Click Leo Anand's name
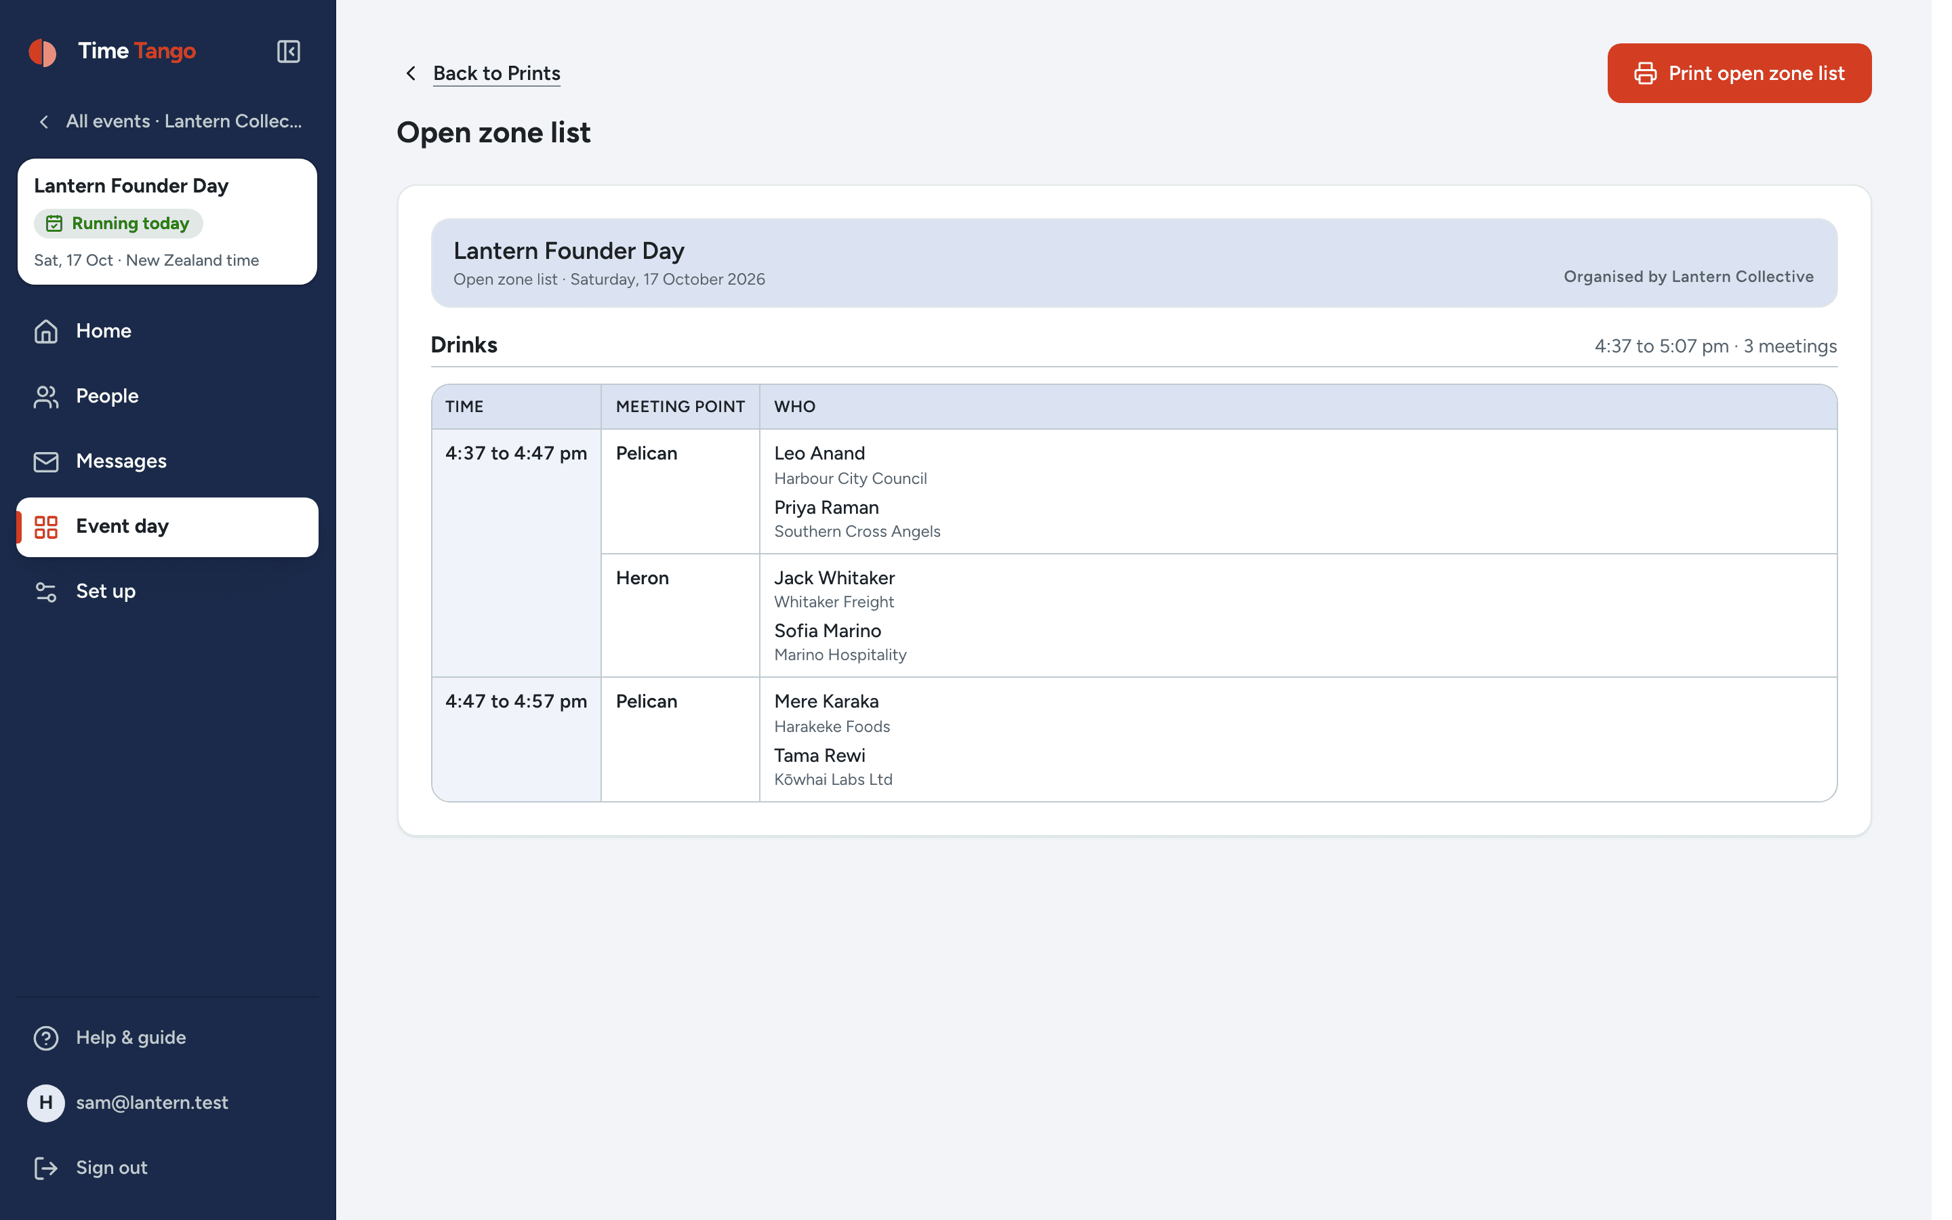 coord(819,453)
